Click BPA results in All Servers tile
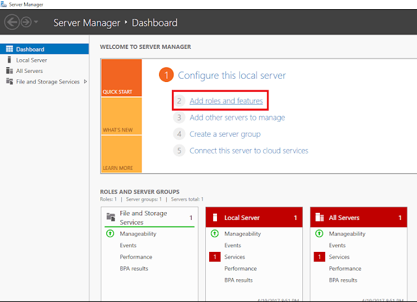417x302 pixels. point(343,281)
